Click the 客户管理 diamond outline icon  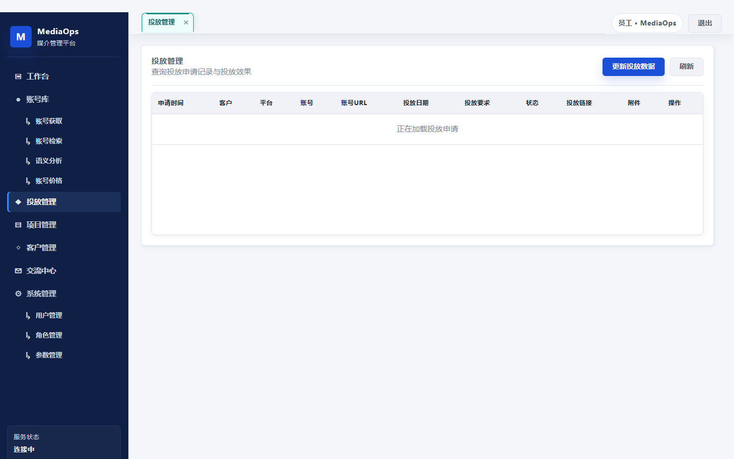[18, 248]
